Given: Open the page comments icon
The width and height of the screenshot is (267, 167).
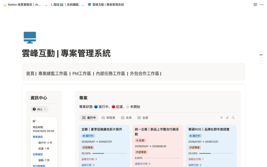Looking at the screenshot, I should (255, 5).
